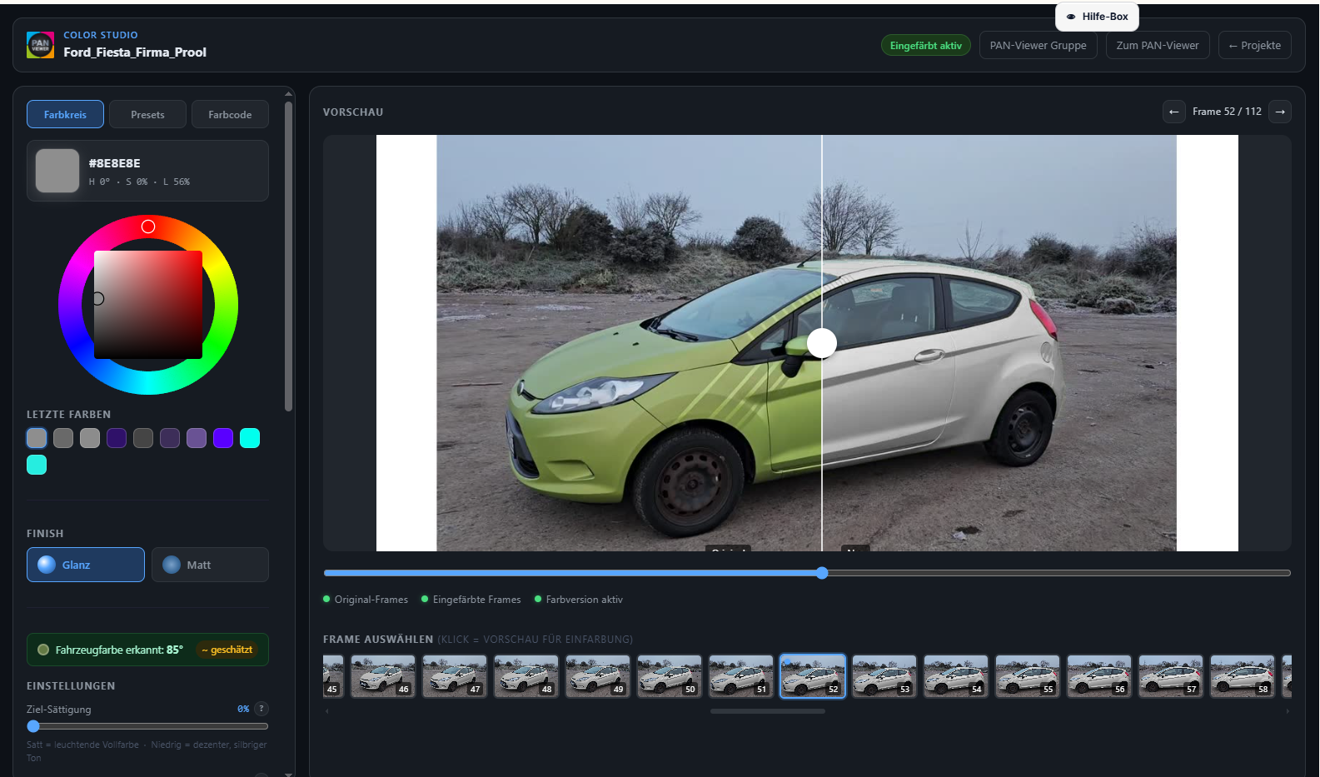Click the PAN Viewer logo icon
1320x777 pixels.
pyautogui.click(x=40, y=45)
